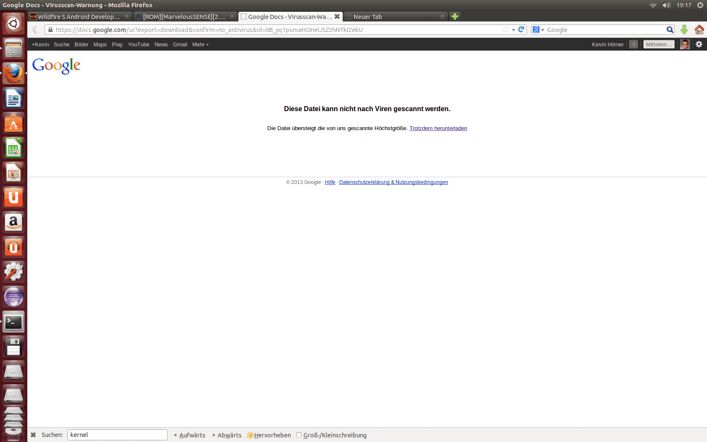Launch LibreOffice Calc from launcher
The width and height of the screenshot is (707, 442).
[x=13, y=148]
